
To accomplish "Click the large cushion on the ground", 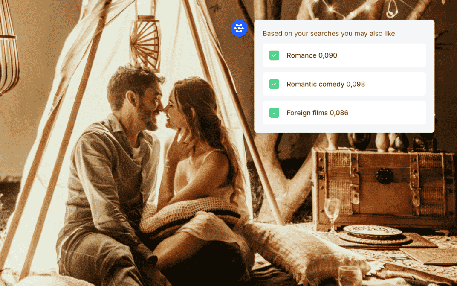I will click(298, 248).
